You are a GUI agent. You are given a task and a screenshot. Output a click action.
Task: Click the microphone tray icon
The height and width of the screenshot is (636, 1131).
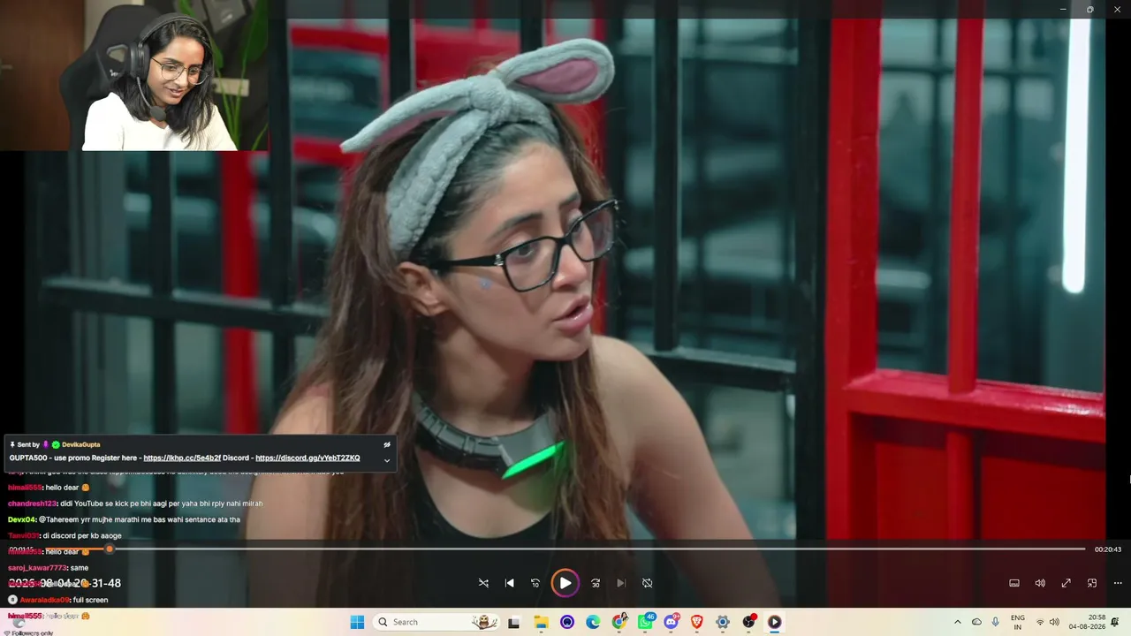(x=995, y=622)
